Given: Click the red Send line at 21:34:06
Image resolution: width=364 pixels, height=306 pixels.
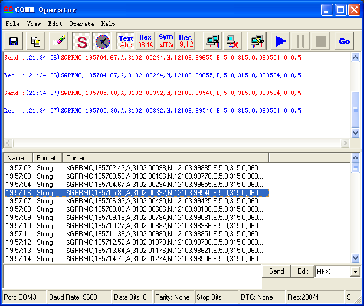Looking at the screenshot, I should [153, 58].
